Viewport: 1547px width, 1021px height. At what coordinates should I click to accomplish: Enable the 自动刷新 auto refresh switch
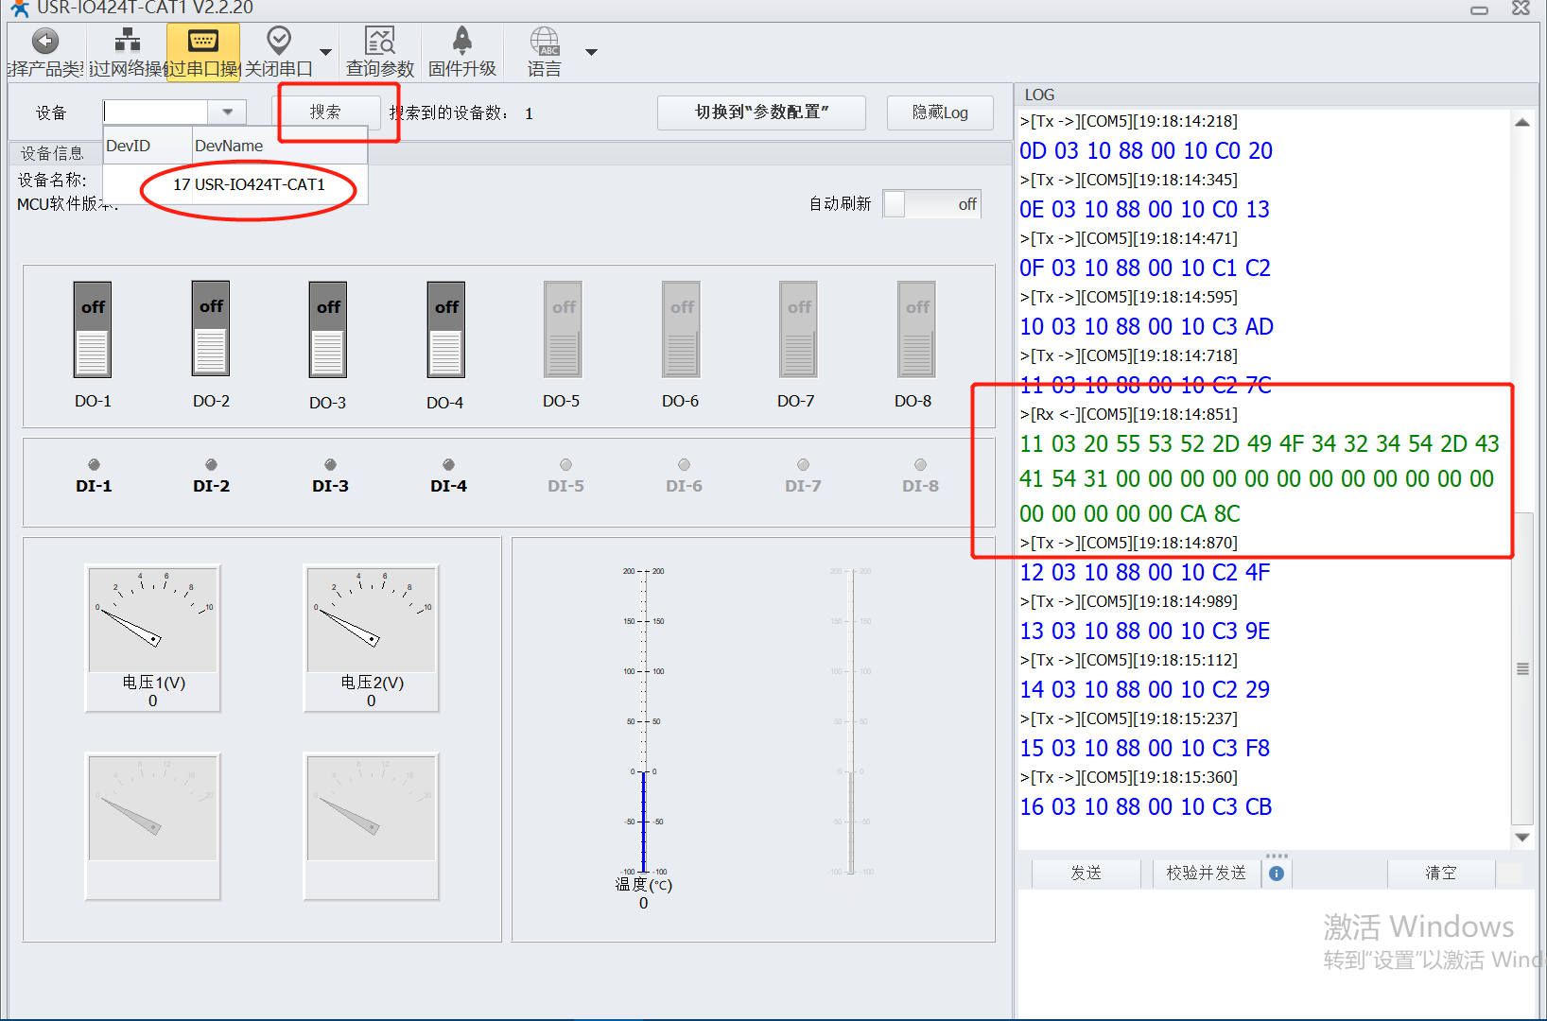point(931,204)
